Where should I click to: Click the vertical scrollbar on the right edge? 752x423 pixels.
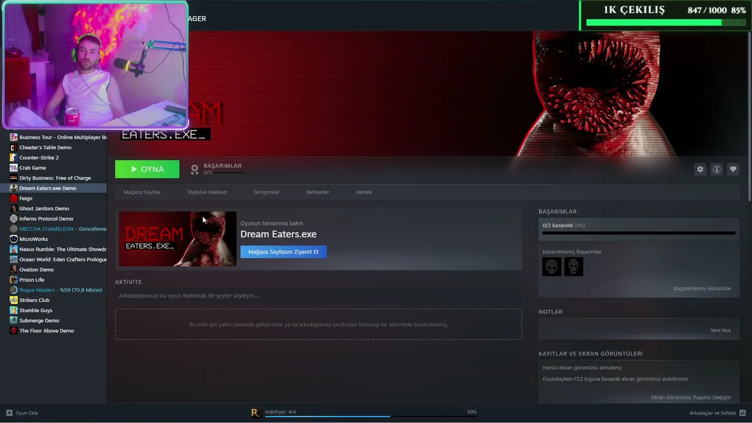pos(749,116)
